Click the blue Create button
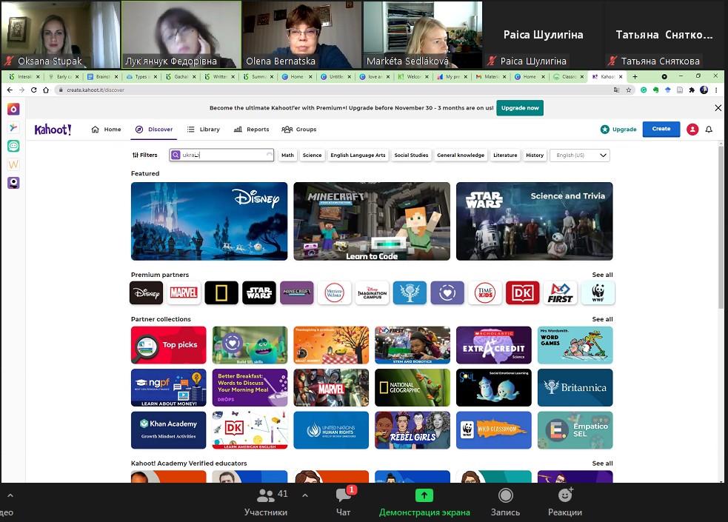 coord(661,129)
